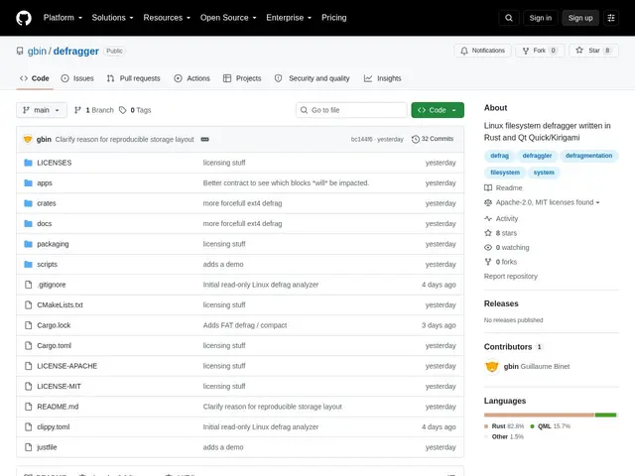This screenshot has width=635, height=476.
Task: Select the defrag topic tag
Action: pyautogui.click(x=499, y=156)
